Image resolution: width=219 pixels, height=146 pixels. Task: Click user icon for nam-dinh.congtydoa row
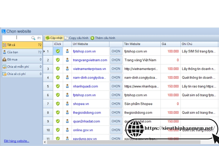[x=67, y=77]
